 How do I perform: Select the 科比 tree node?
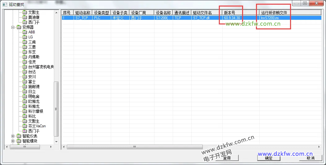coord(32,116)
